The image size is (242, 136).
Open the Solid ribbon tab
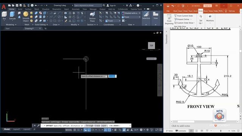pyautogui.click(x=20, y=9)
